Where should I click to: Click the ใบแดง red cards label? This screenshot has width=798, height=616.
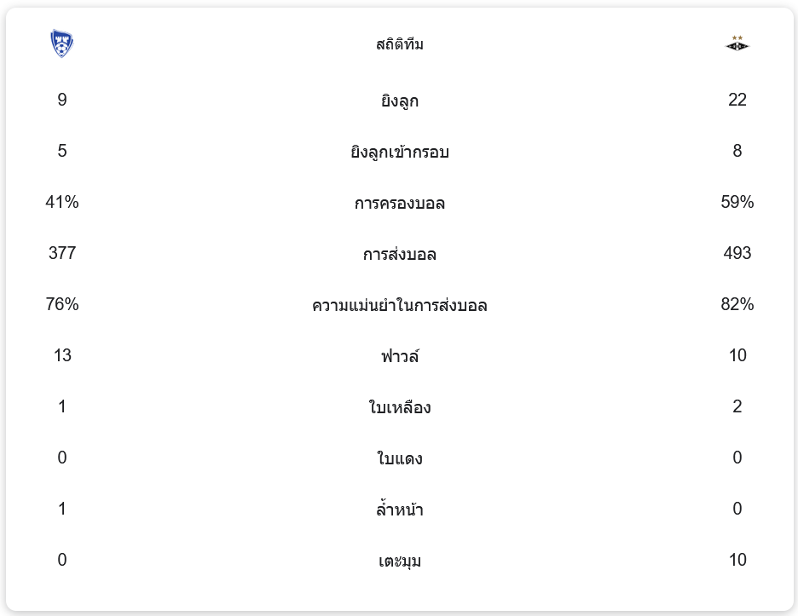[x=399, y=459]
